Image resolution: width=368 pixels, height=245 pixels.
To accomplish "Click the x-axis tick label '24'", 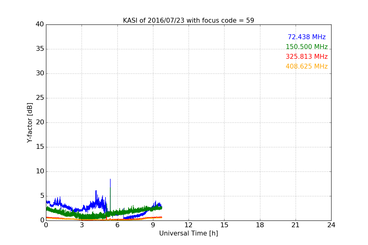I will point(331,225).
